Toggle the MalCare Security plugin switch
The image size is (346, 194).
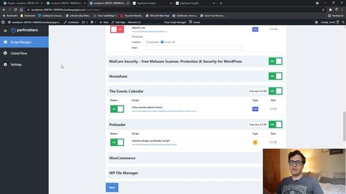(x=275, y=61)
